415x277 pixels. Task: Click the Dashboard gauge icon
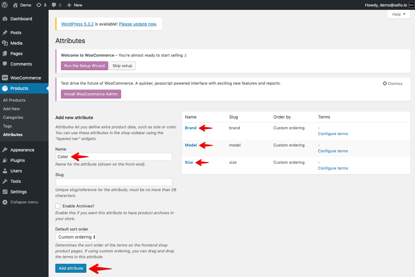tap(5, 19)
